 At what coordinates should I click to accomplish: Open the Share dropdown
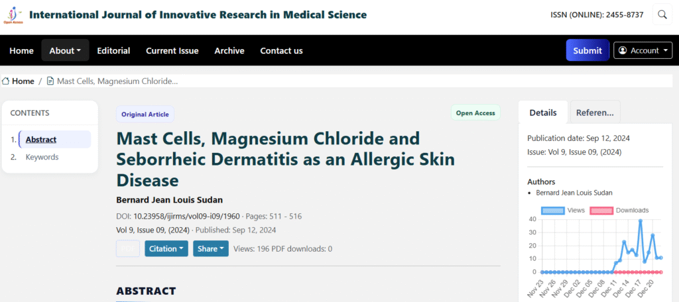210,248
